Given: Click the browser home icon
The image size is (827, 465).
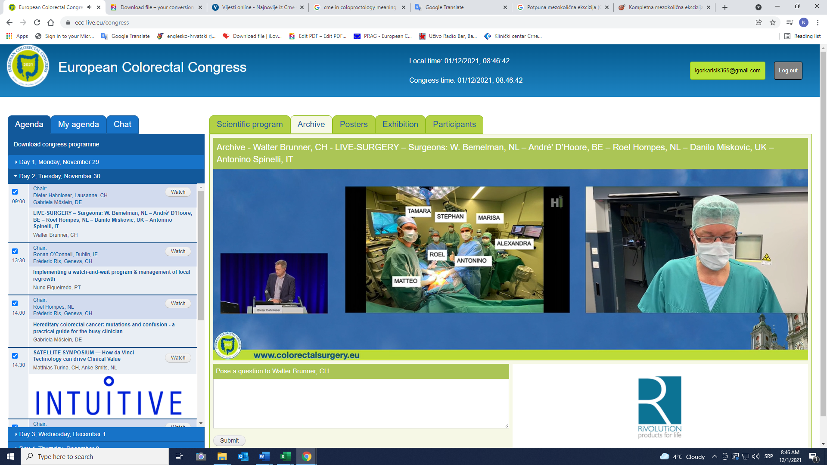Looking at the screenshot, I should click(x=51, y=22).
